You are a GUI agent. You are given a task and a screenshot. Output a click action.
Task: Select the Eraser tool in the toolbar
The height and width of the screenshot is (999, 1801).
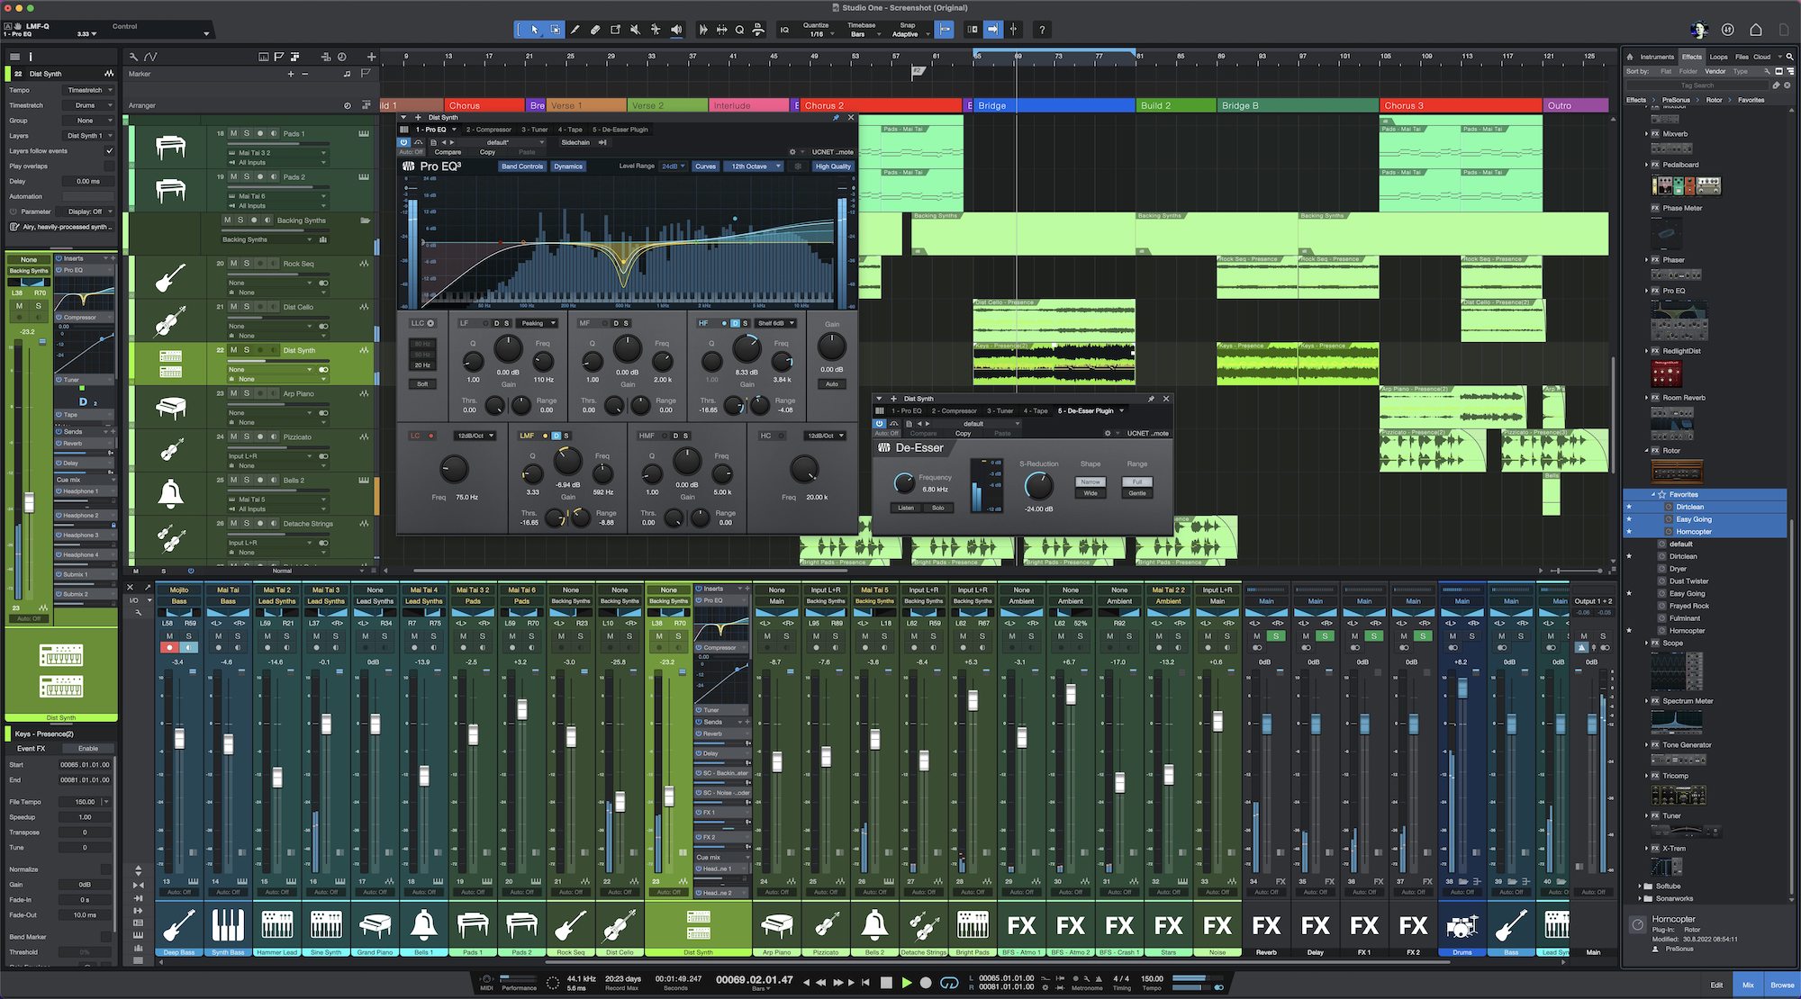594,30
